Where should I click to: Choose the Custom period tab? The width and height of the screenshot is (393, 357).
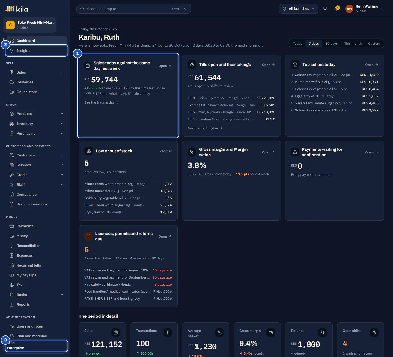tap(374, 43)
